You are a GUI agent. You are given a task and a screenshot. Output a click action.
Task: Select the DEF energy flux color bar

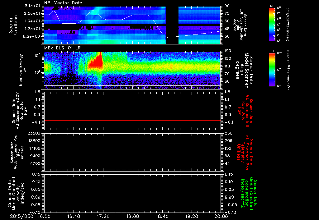(x=272, y=70)
